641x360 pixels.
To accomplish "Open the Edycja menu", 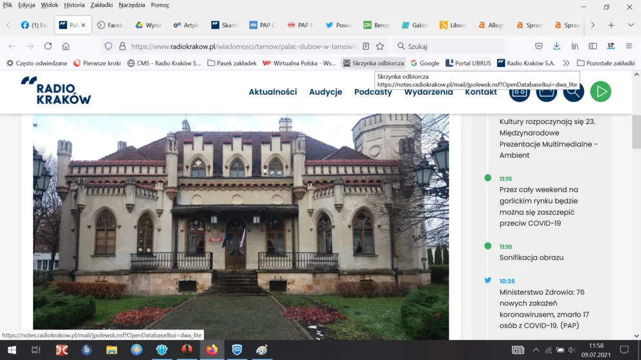I will pos(26,5).
